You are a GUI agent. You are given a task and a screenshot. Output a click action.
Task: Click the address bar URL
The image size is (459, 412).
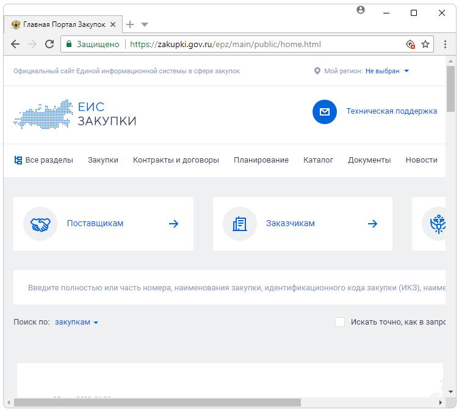click(225, 44)
